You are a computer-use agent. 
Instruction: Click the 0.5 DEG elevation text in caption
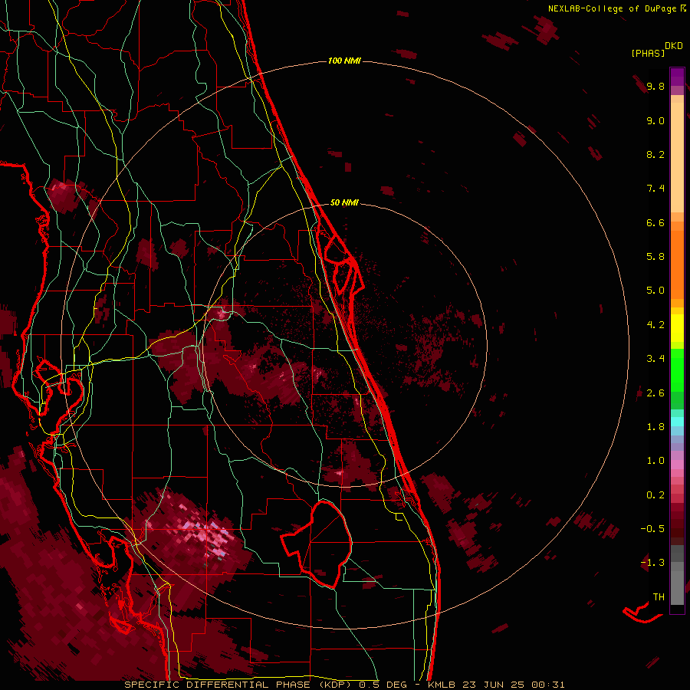[x=385, y=685]
